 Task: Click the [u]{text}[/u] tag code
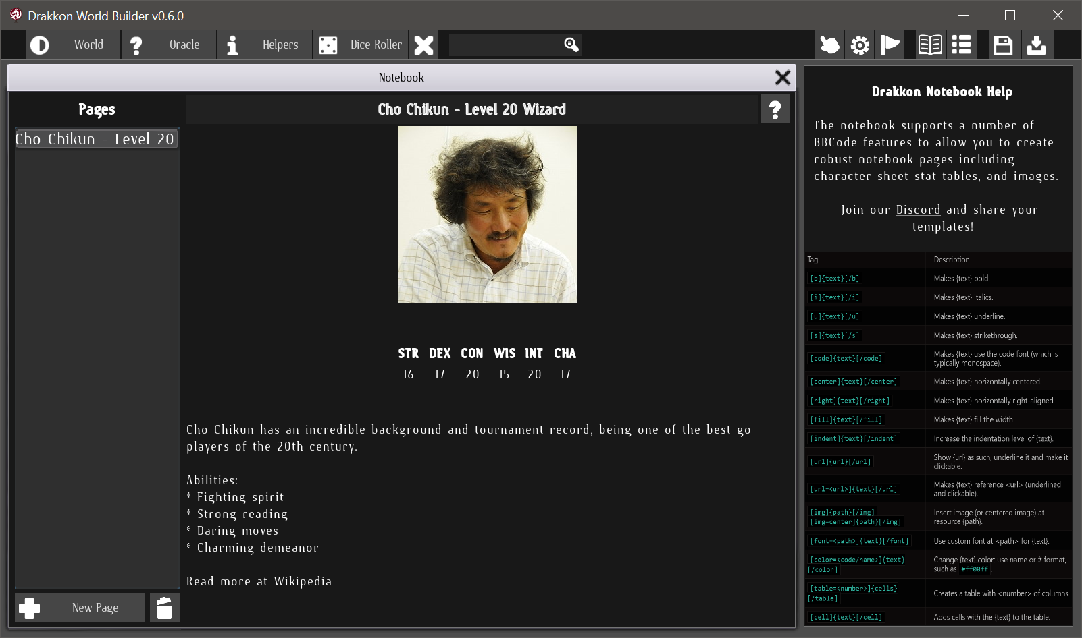point(834,316)
